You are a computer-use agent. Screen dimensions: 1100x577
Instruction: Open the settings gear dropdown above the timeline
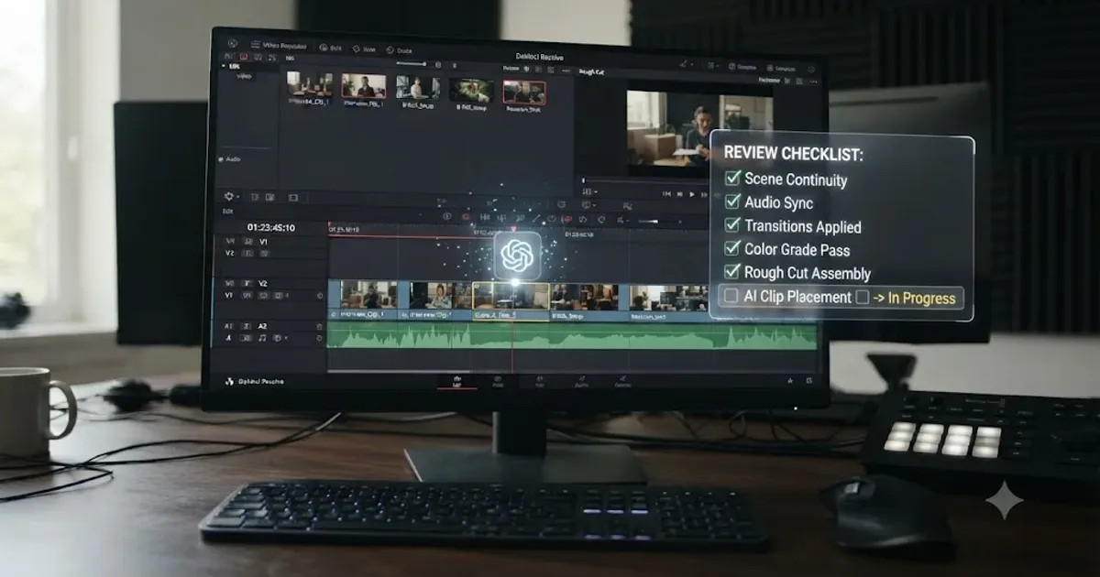230,196
